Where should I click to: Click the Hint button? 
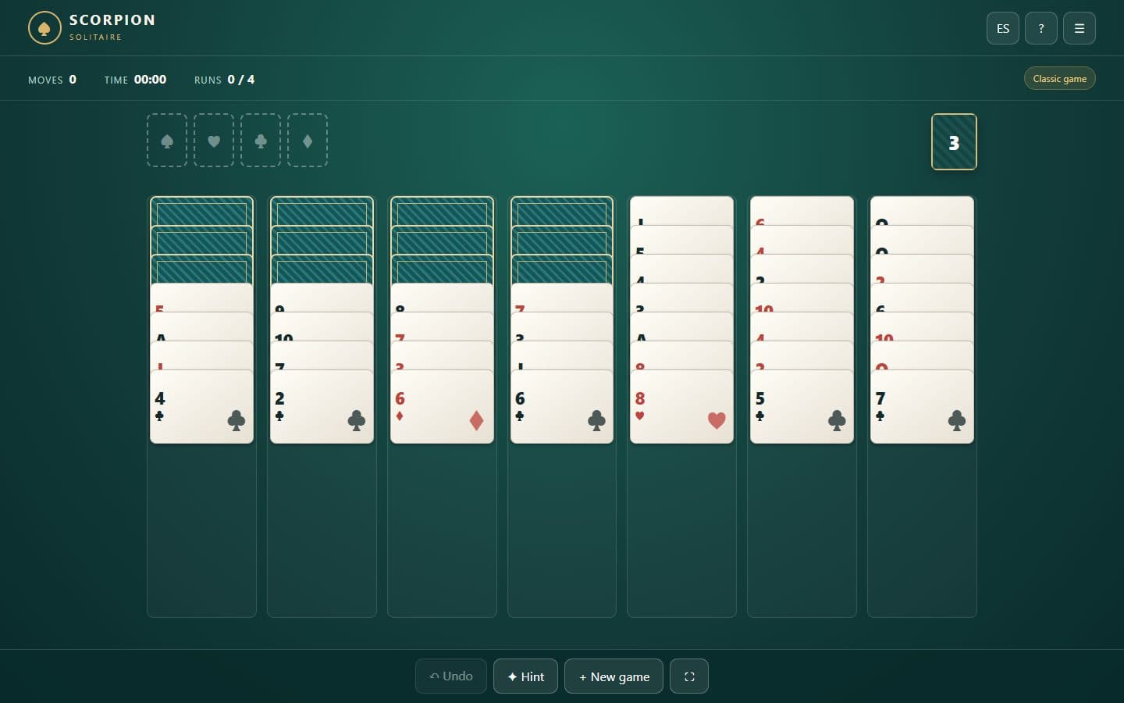(x=525, y=676)
